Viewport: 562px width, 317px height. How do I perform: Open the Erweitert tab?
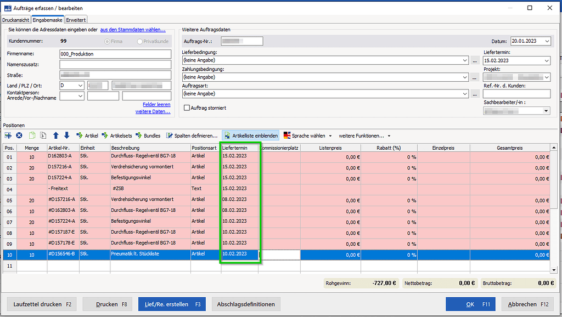76,20
